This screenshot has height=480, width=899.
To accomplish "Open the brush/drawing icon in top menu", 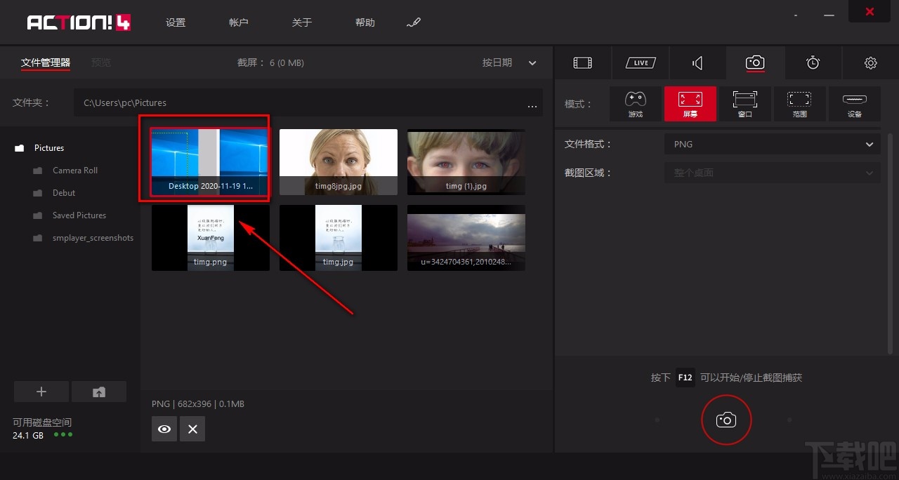I will [x=414, y=22].
